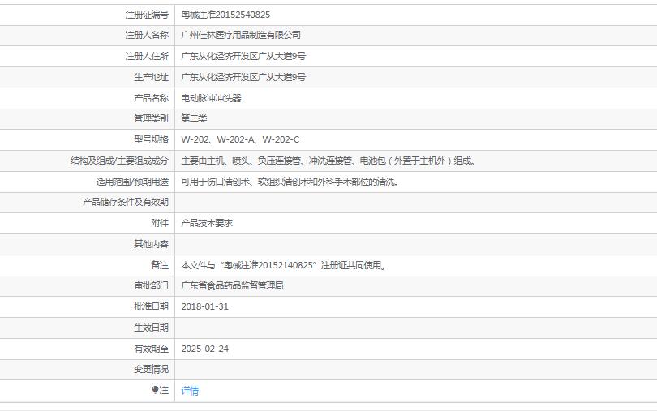Image resolution: width=657 pixels, height=411 pixels.
Task: Click the 其他内容 label
Action: coord(151,244)
